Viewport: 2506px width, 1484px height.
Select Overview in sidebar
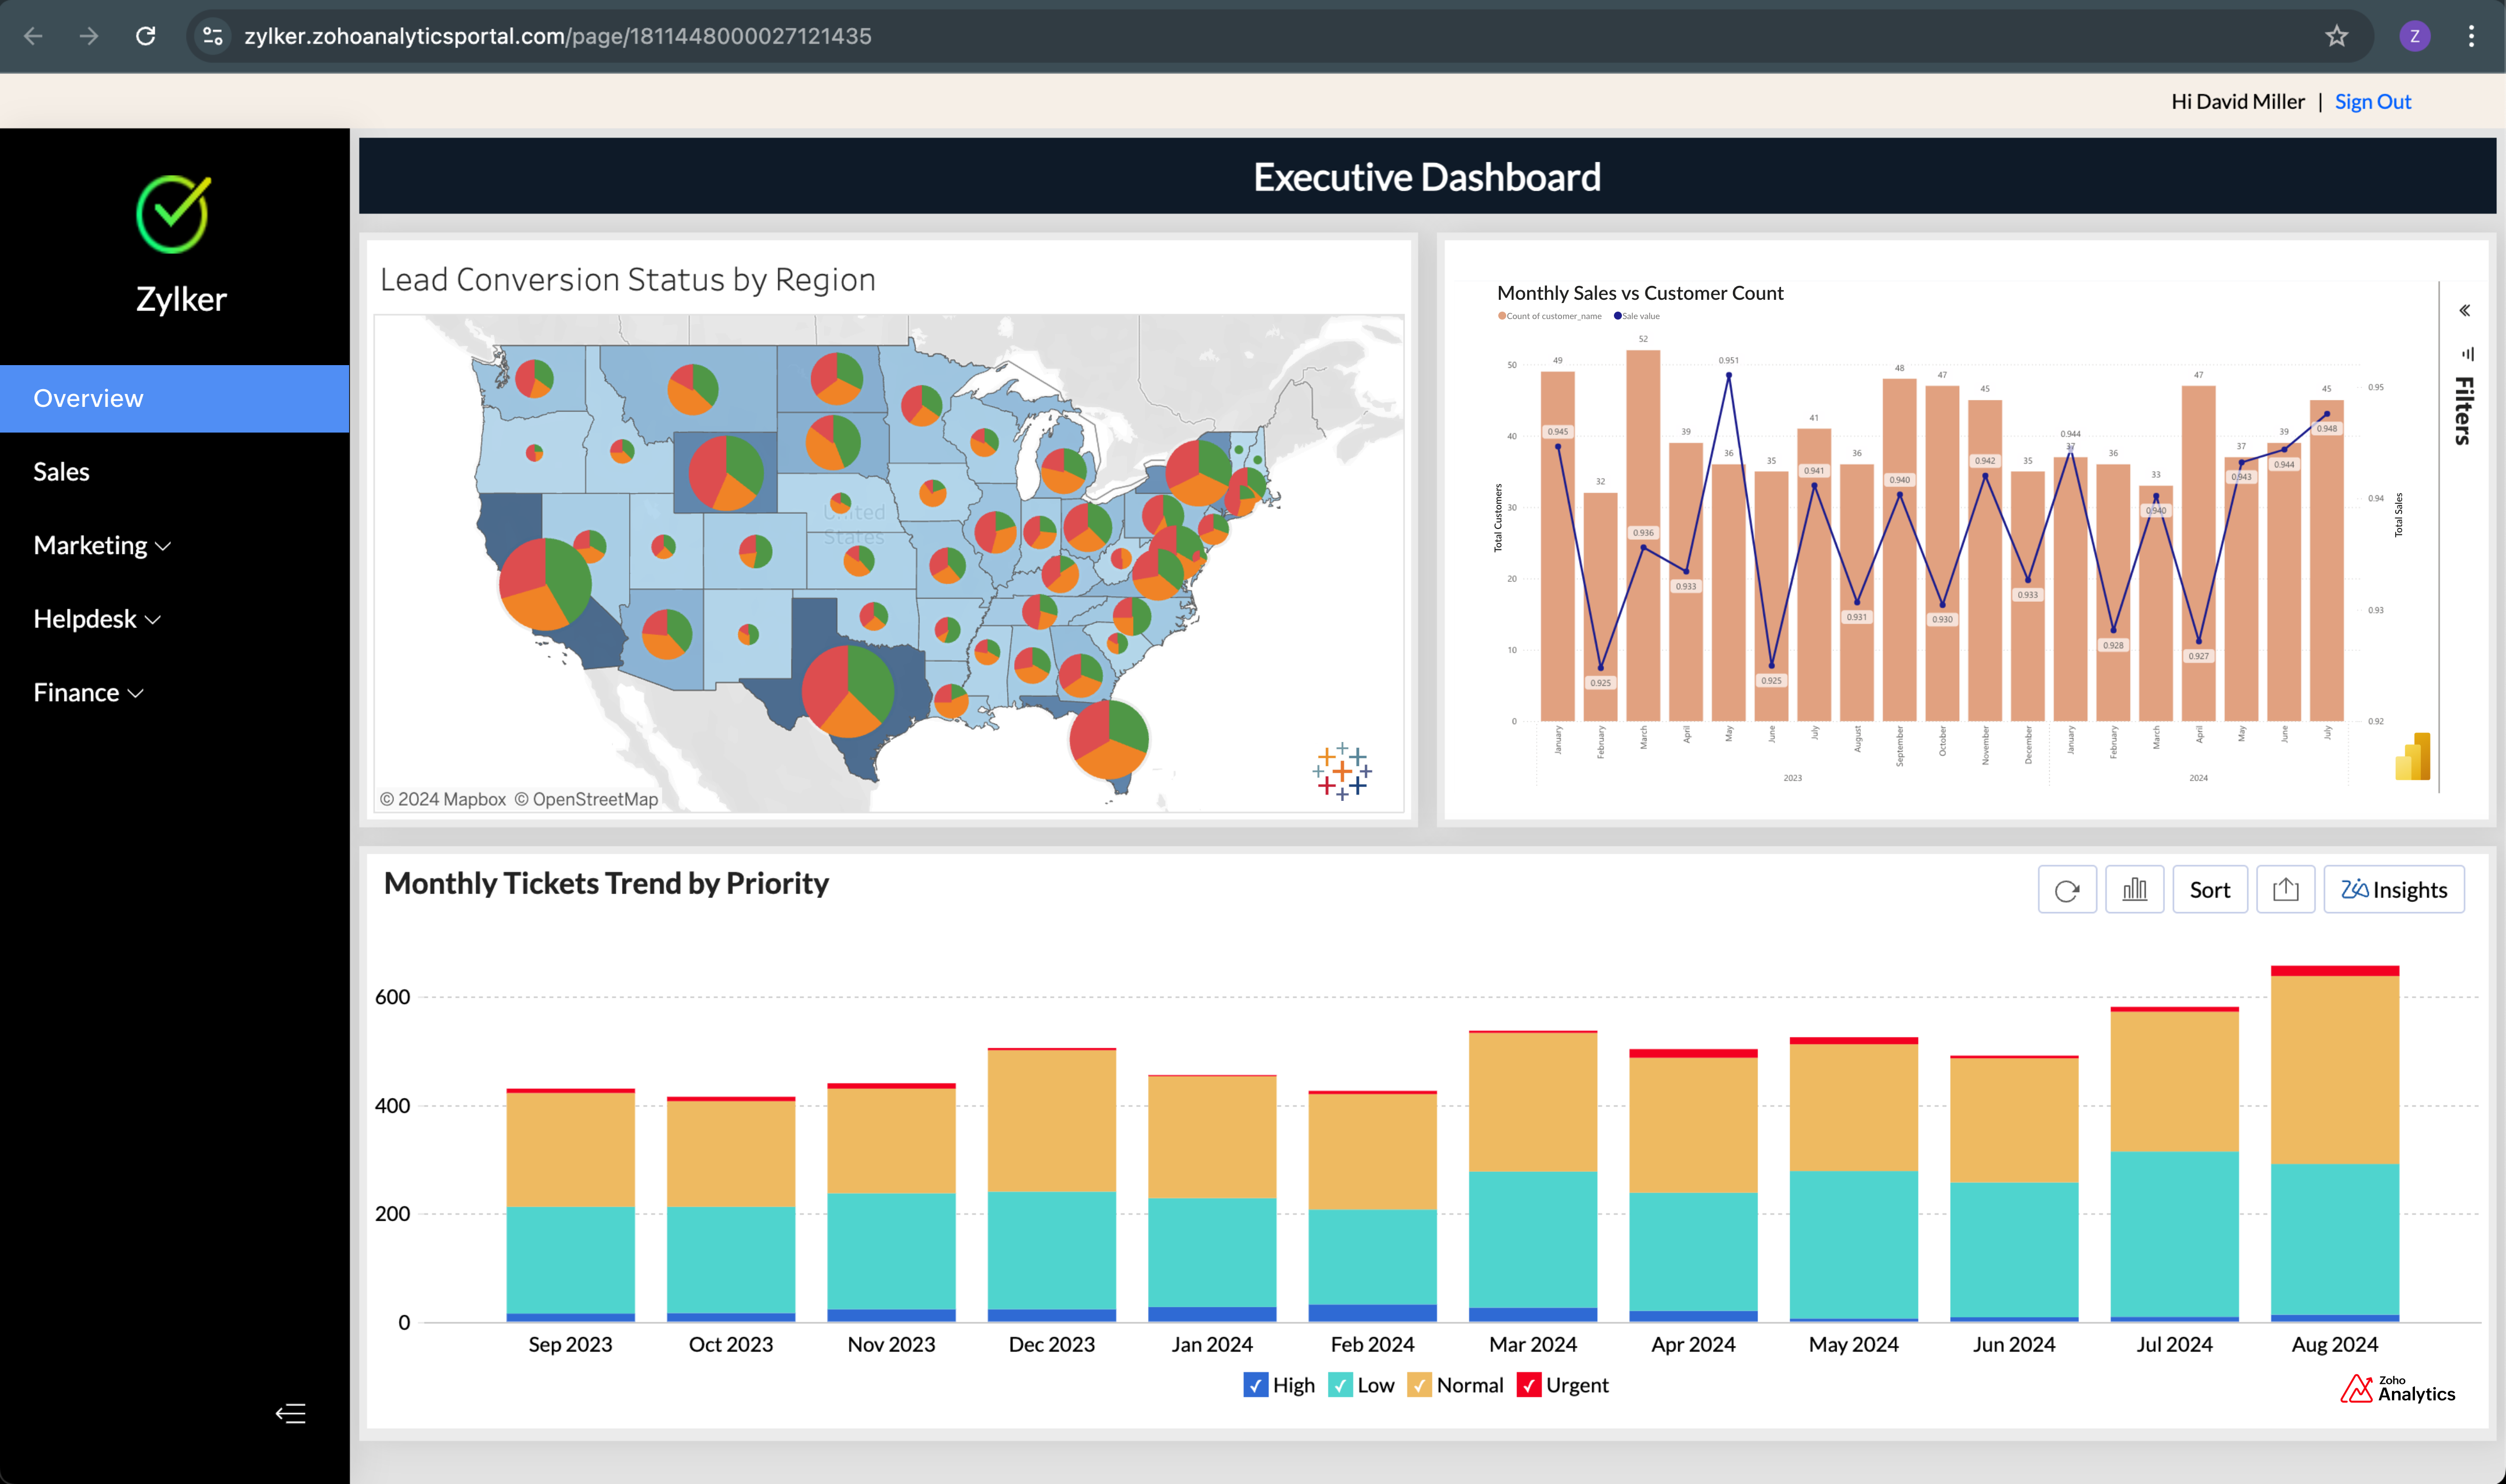88,398
